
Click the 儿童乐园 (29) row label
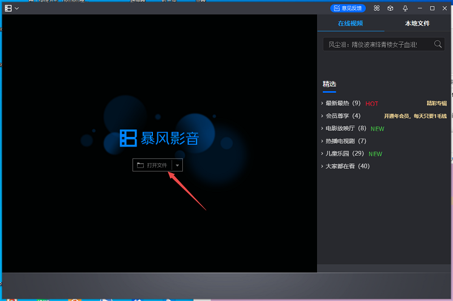pyautogui.click(x=345, y=153)
